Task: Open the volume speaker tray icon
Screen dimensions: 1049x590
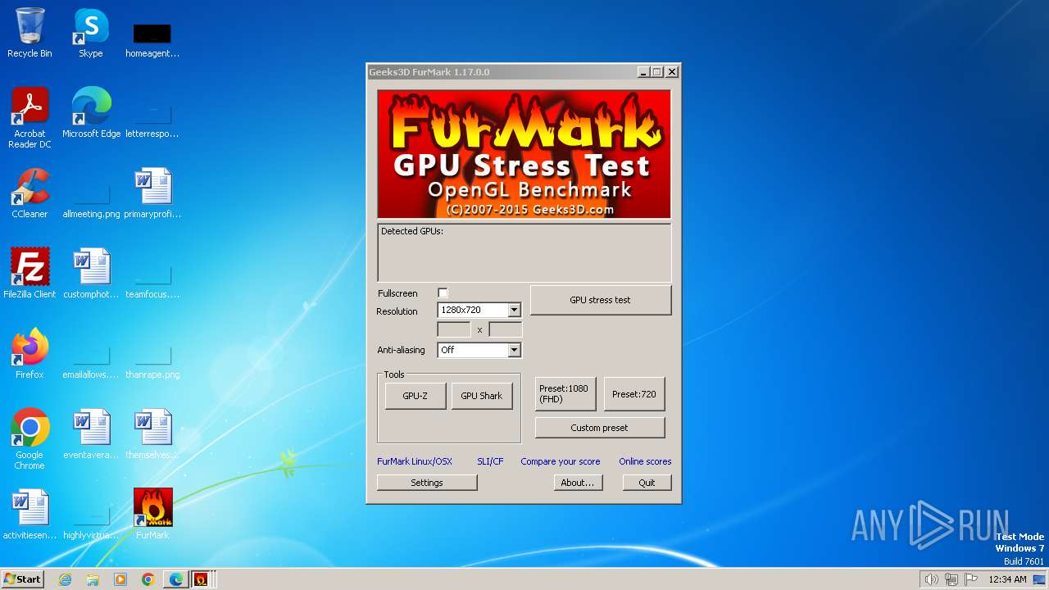Action: (931, 579)
